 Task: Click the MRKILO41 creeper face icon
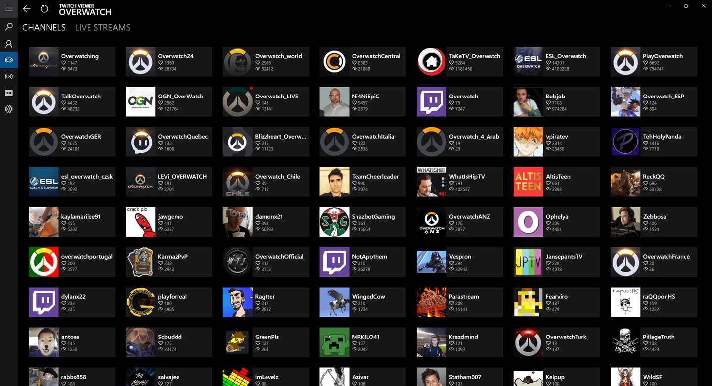pos(334,342)
